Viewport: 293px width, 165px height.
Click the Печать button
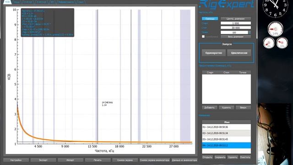[x=98, y=160]
